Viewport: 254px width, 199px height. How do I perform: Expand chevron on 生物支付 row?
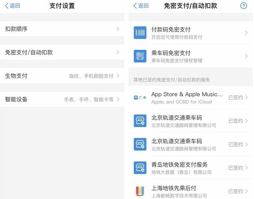(x=118, y=76)
